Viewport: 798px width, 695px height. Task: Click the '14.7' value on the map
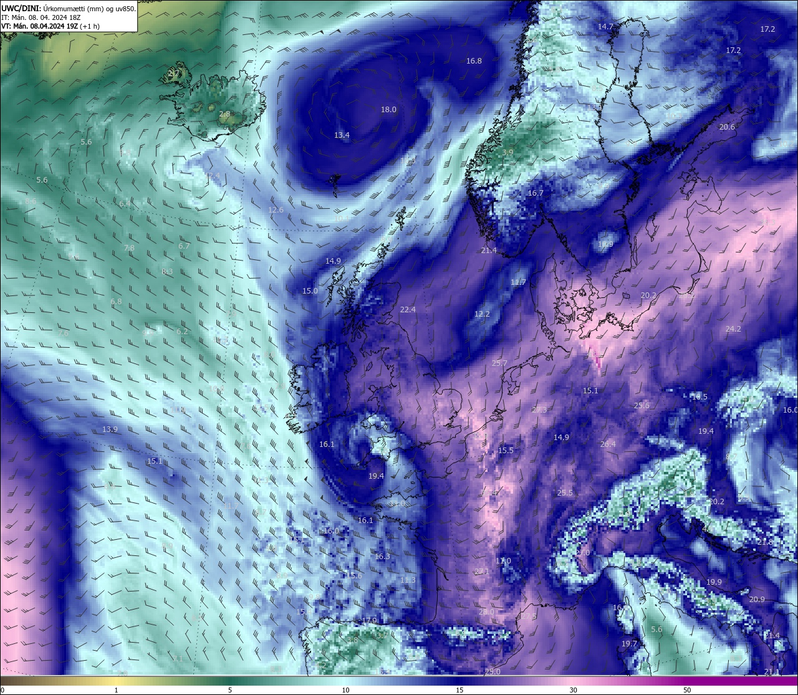pyautogui.click(x=605, y=26)
